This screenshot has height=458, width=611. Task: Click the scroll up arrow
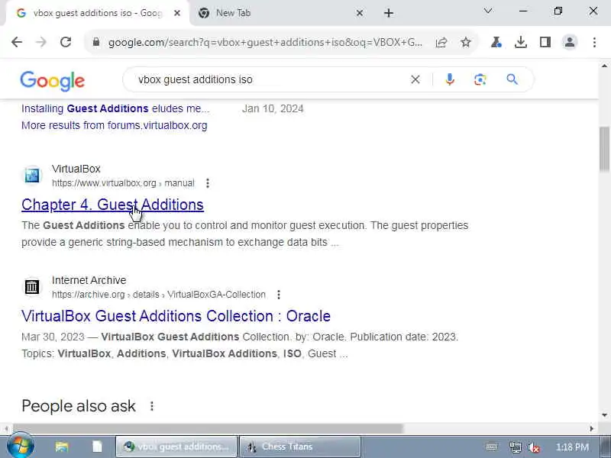point(604,66)
